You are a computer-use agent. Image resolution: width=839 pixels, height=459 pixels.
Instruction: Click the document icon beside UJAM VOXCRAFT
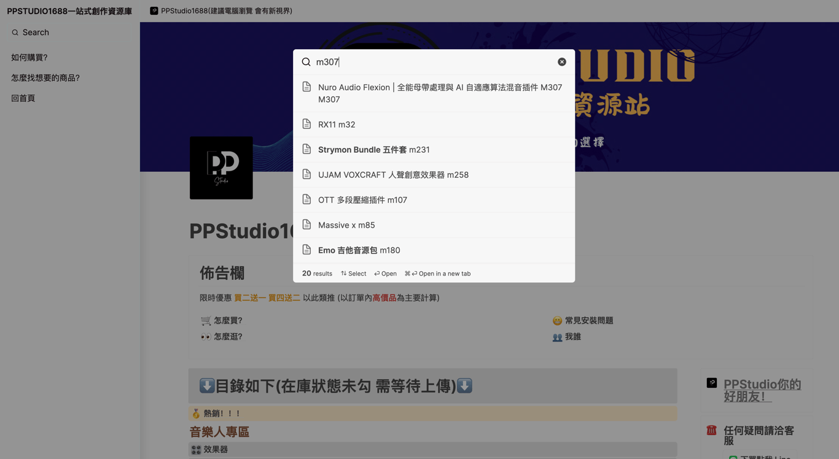306,174
